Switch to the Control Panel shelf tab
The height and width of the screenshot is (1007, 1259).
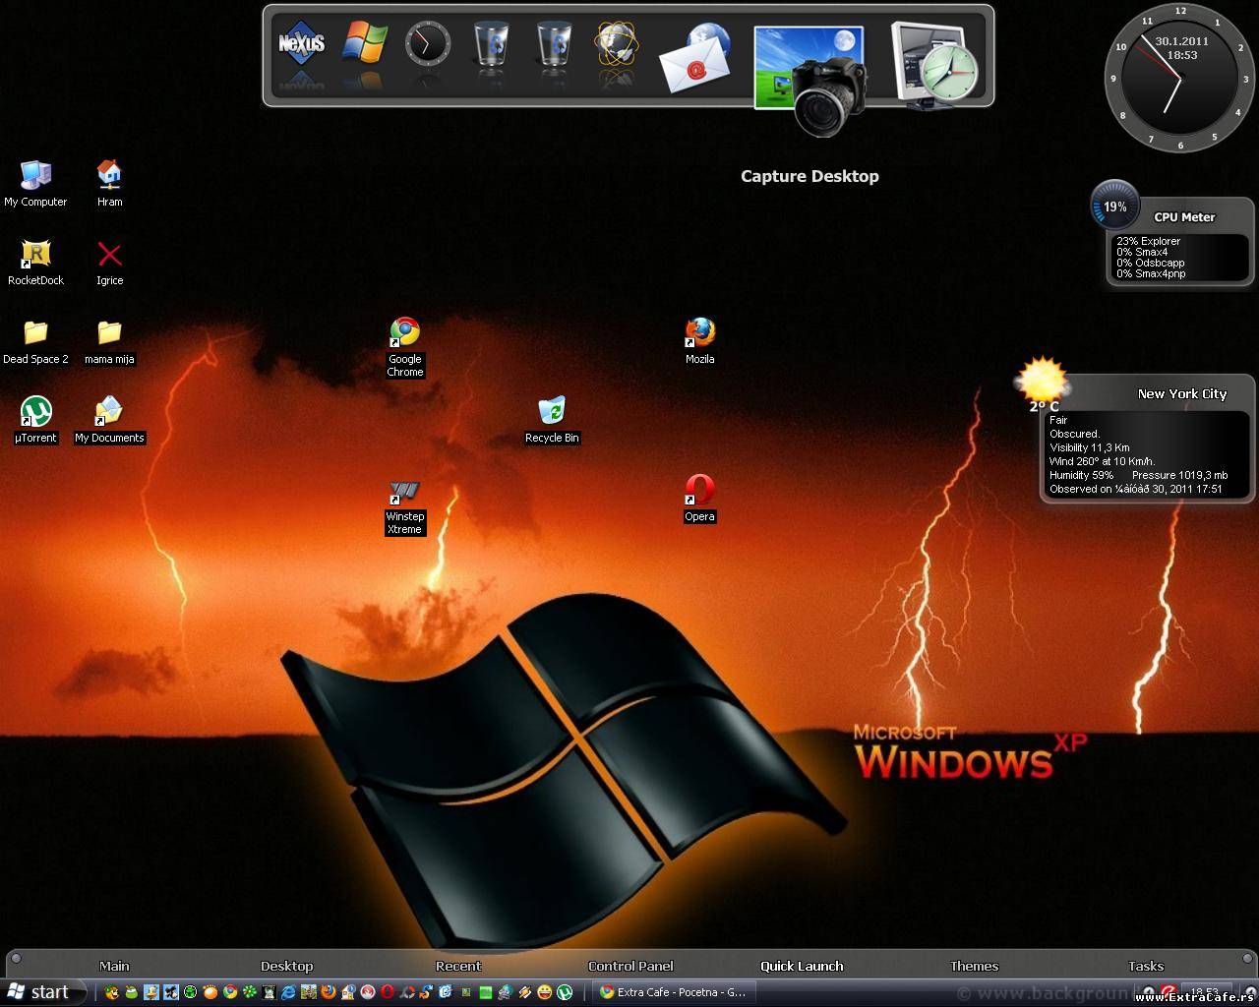[x=630, y=966]
